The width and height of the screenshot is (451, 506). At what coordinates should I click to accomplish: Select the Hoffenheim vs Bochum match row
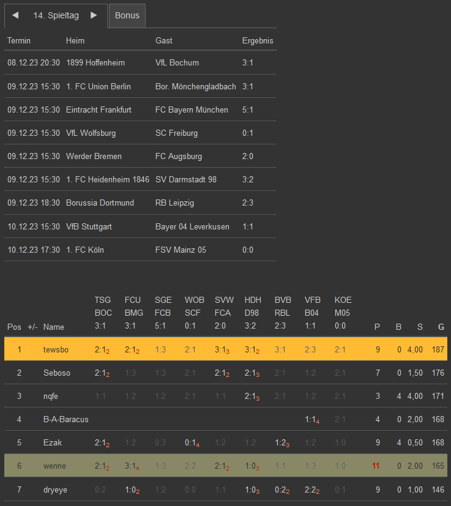click(x=140, y=62)
